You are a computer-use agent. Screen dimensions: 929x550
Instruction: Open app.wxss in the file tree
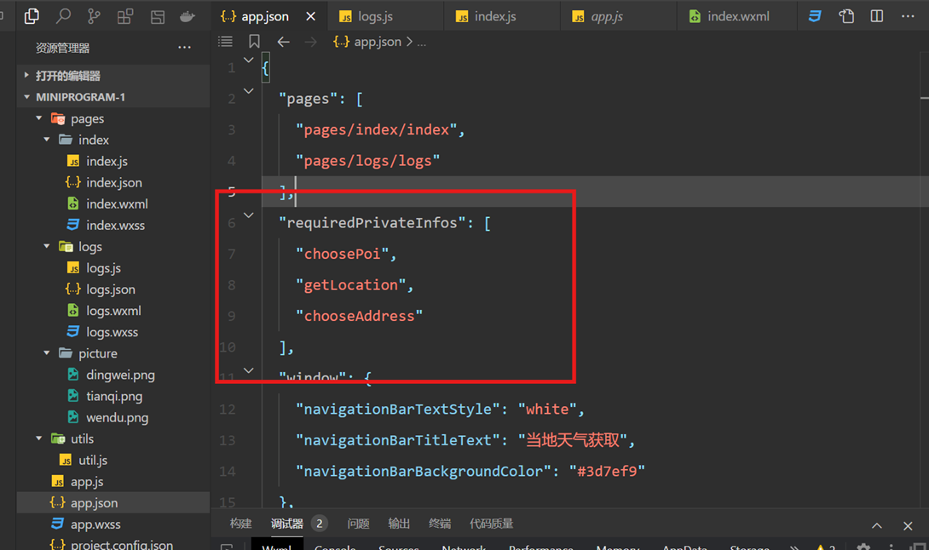click(95, 524)
